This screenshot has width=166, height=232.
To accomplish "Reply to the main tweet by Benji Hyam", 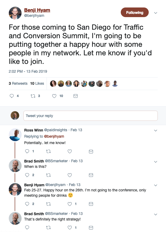I will [x=12, y=96].
